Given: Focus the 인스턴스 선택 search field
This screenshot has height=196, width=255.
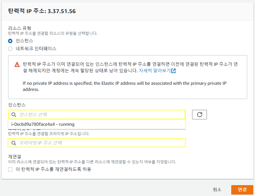Looking at the screenshot, I should [97, 115].
